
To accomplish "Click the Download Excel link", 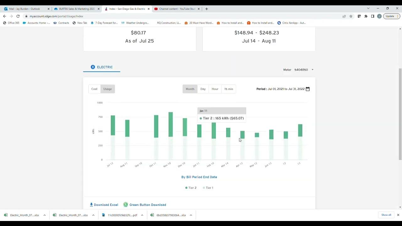I will pos(104,205).
